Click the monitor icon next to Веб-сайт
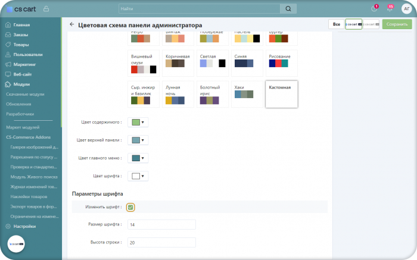This screenshot has width=417, height=260. click(x=8, y=74)
